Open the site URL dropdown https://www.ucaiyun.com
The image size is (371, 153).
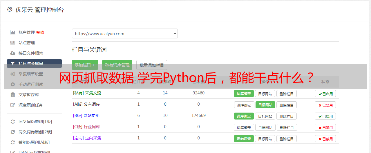coord(125,33)
